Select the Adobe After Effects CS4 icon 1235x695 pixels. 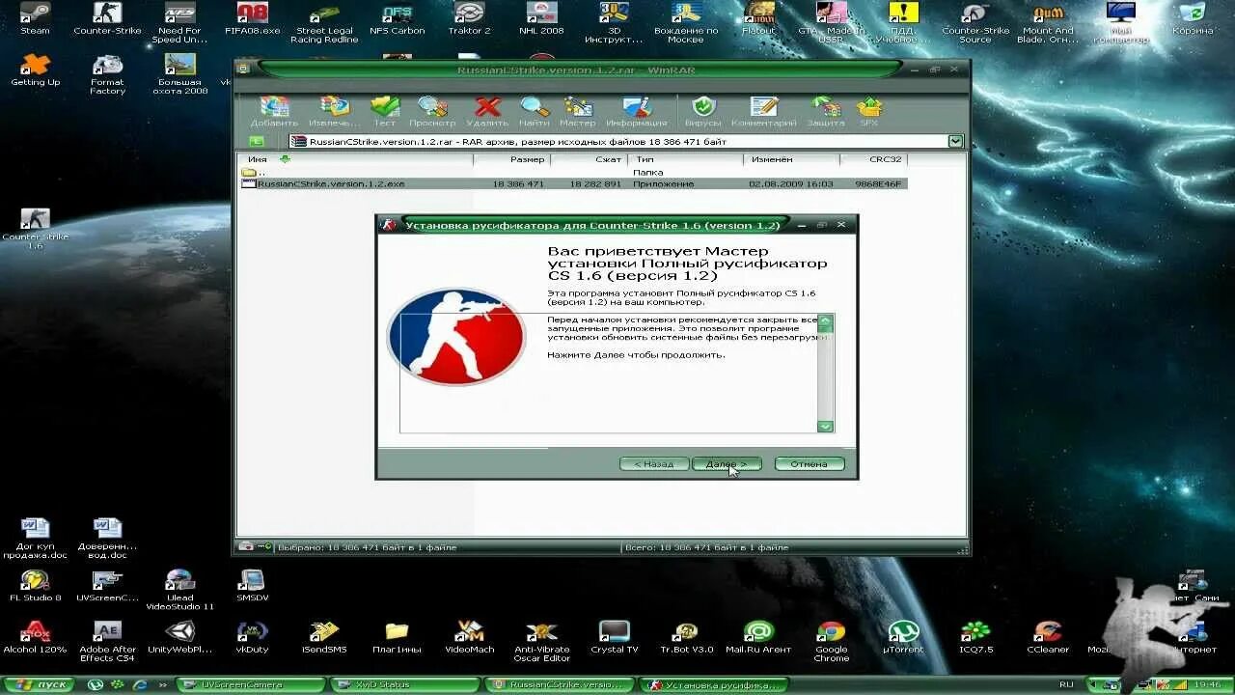pos(108,642)
